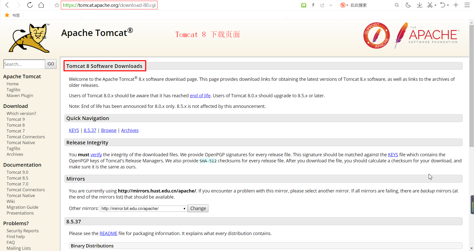This screenshot has width=474, height=251.
Task: Open Migration Guide link
Action: click(x=22, y=207)
